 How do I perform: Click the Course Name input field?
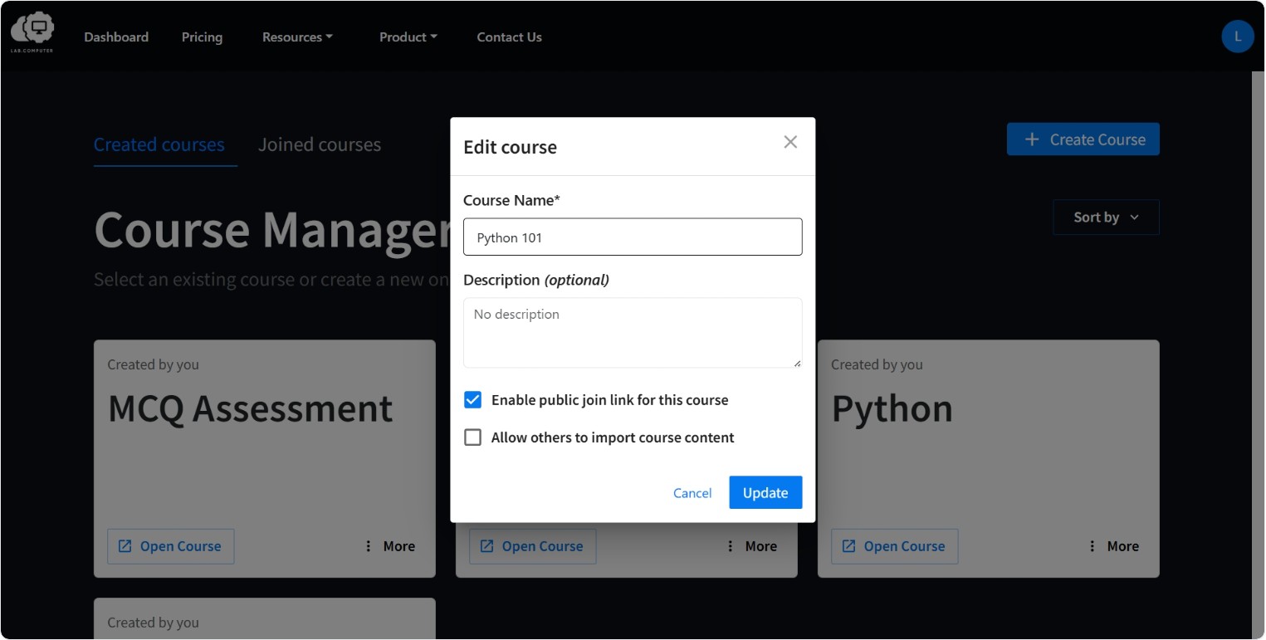633,237
